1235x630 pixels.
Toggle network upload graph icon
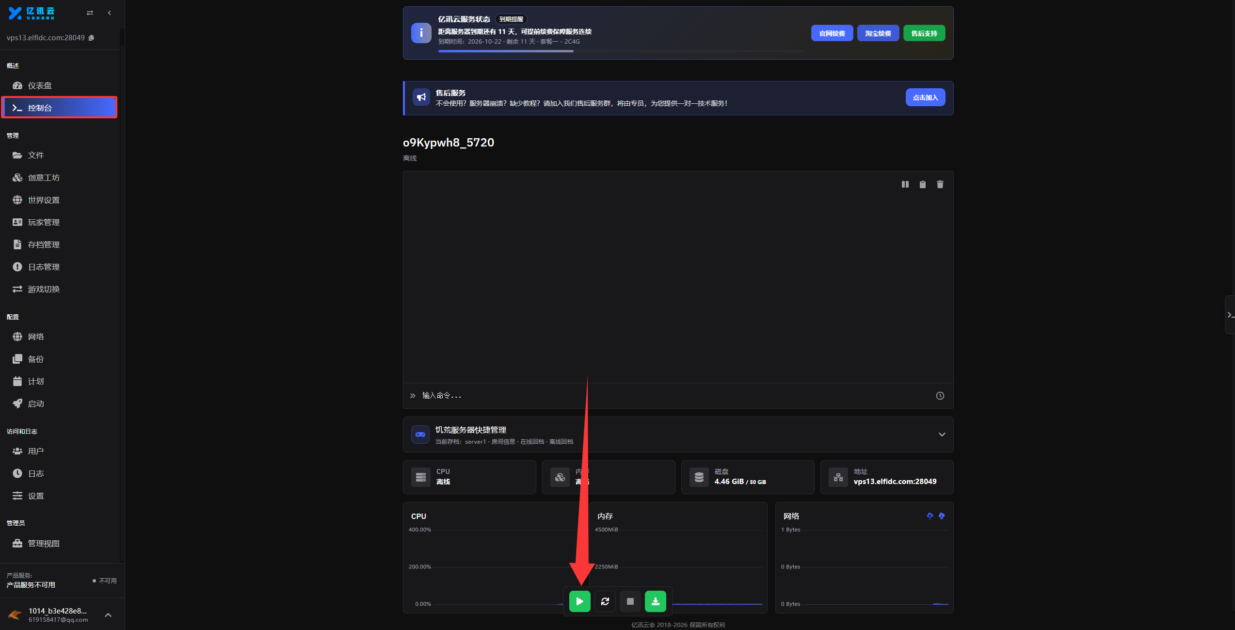(930, 516)
